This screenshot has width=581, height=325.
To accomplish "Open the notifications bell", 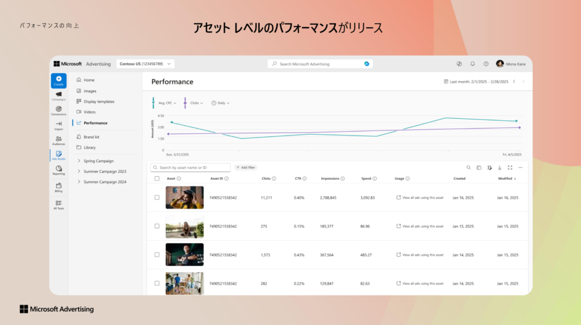I will [473, 64].
